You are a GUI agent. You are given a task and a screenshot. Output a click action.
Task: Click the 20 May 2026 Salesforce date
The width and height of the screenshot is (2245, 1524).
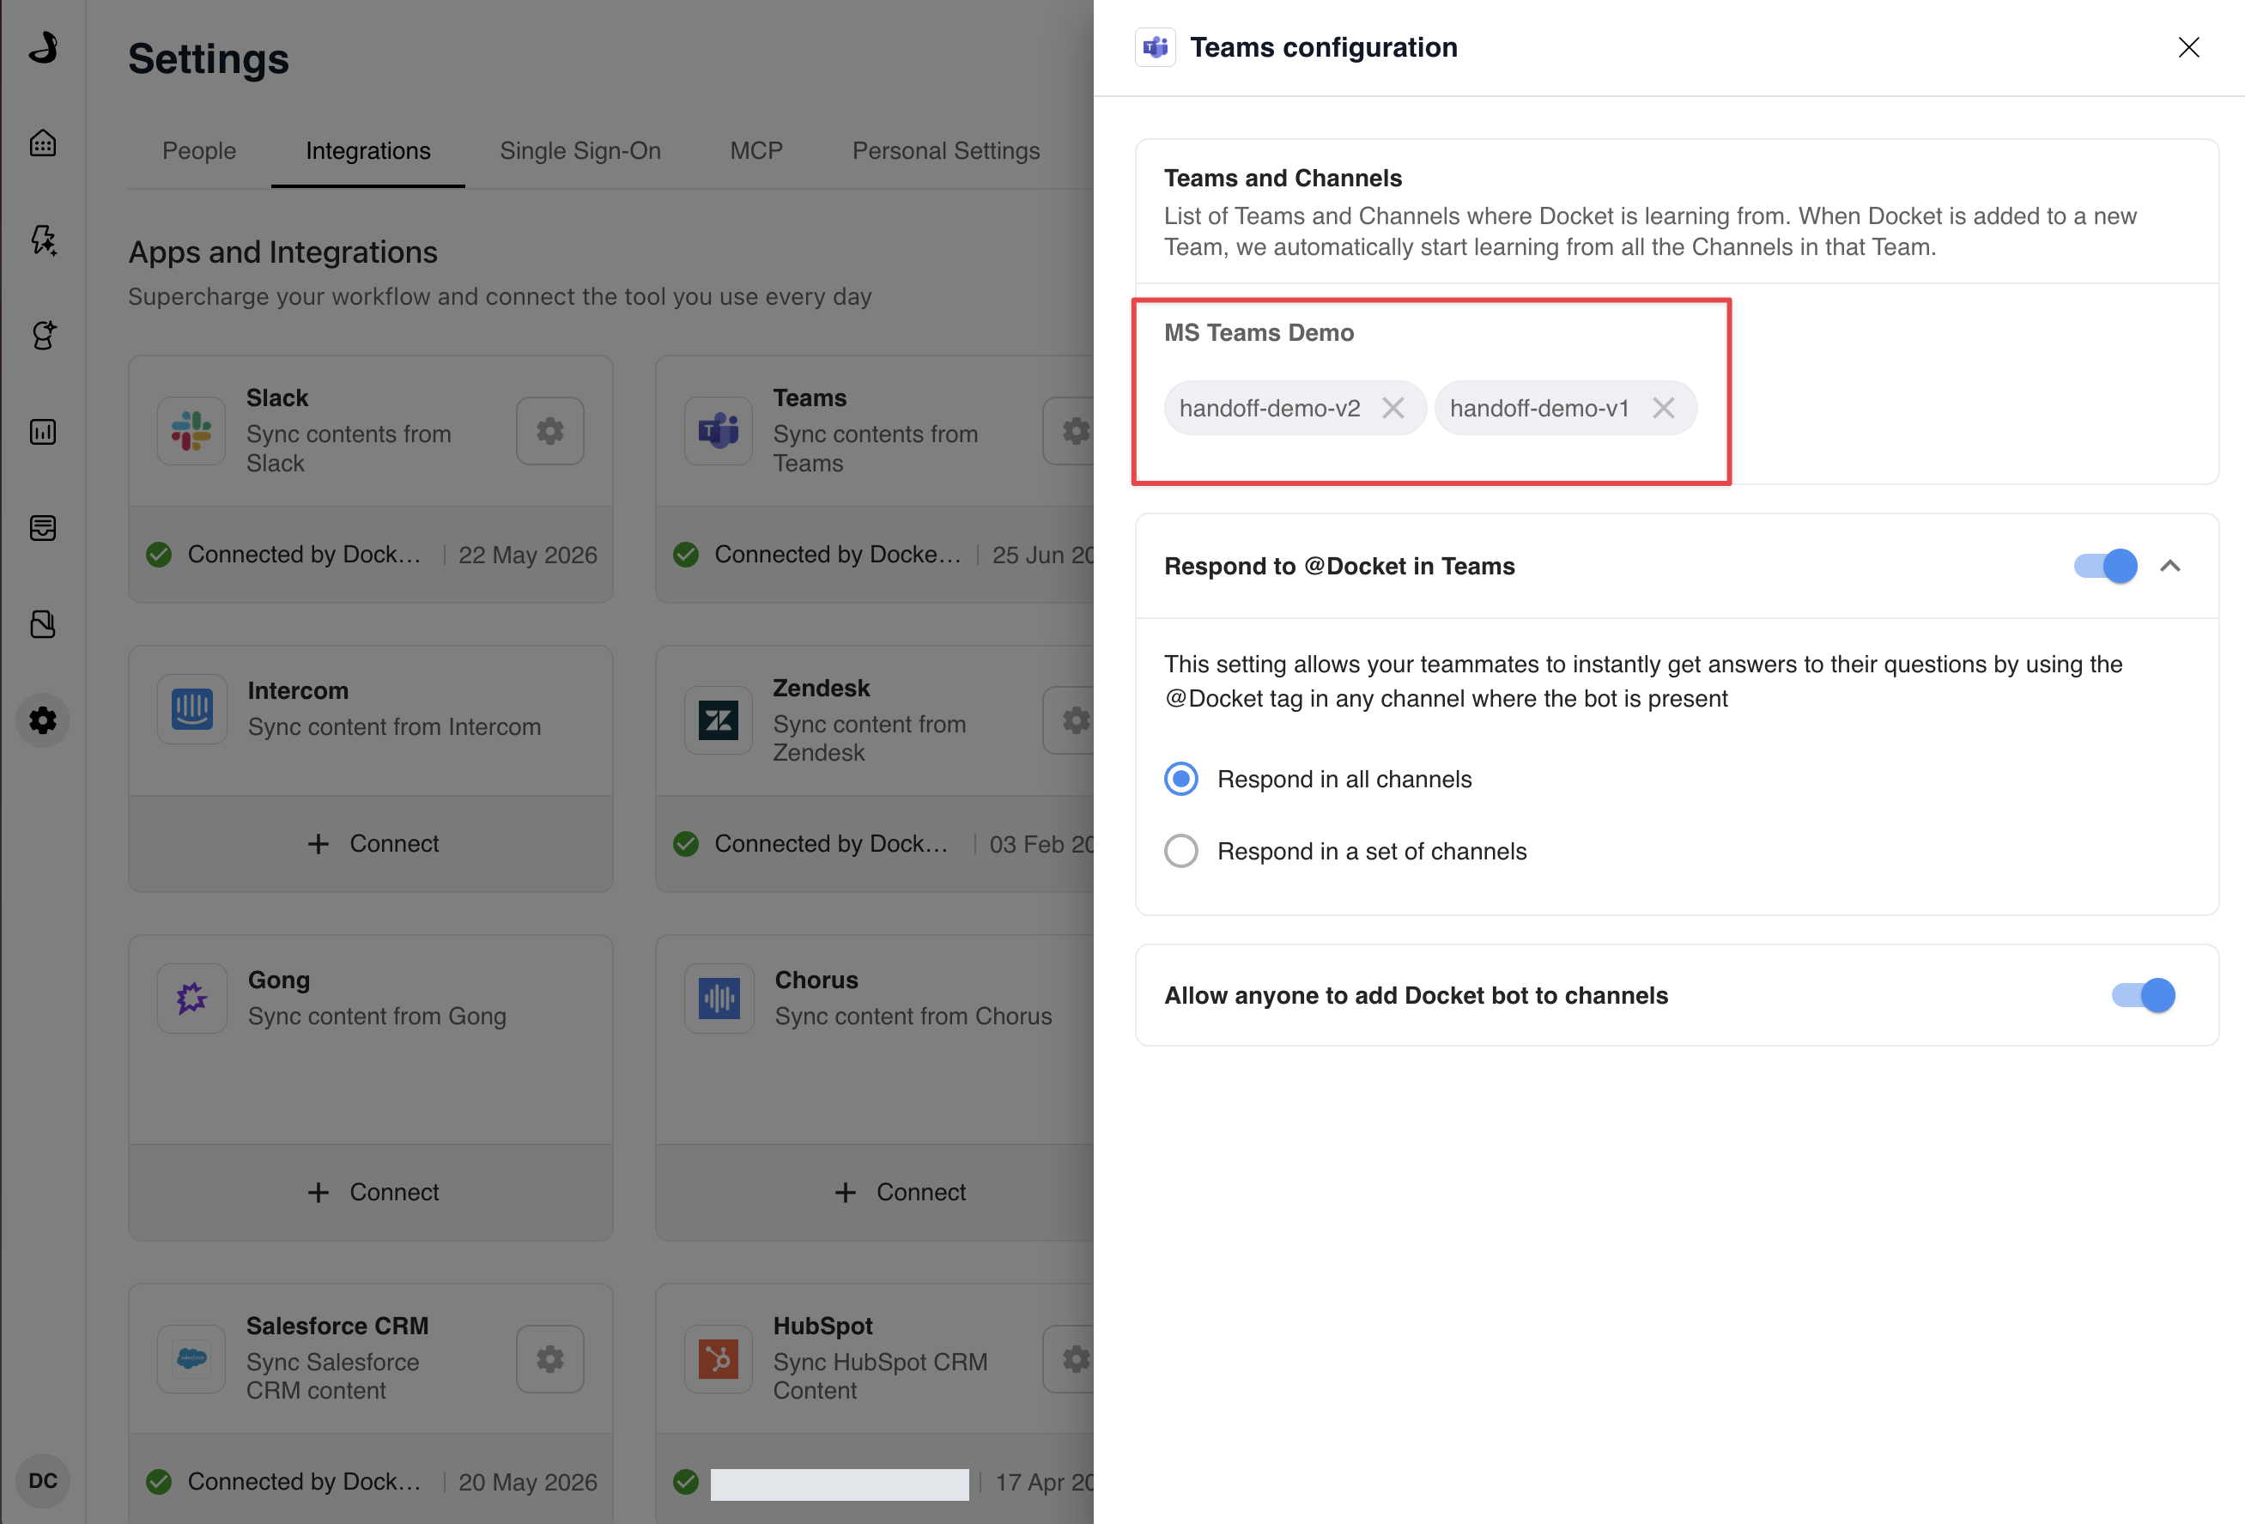527,1481
